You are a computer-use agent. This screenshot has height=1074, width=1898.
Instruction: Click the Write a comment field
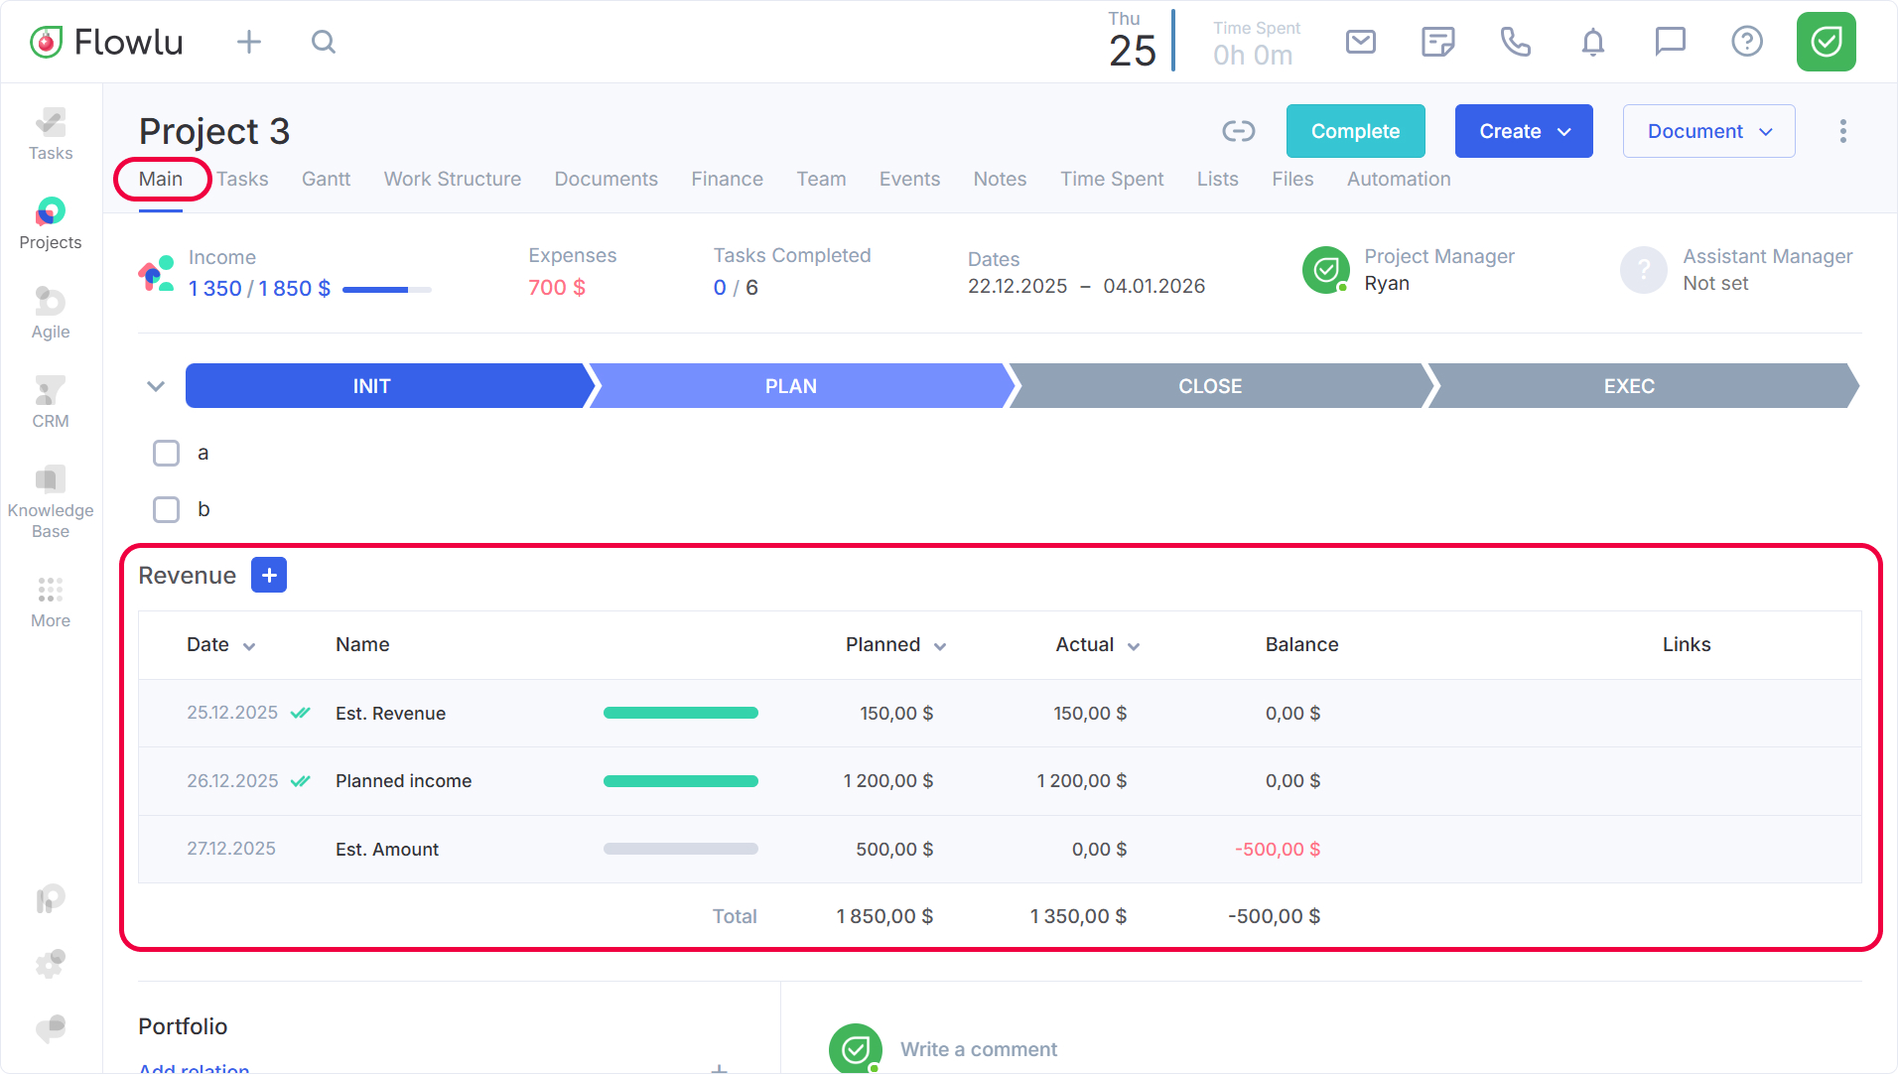[x=978, y=1049]
